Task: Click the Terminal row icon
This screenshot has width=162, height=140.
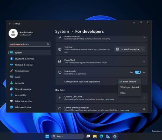Action: pyautogui.click(x=60, y=49)
